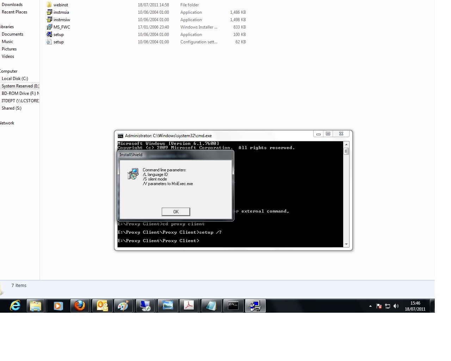This screenshot has height=361, width=451.
Task: Click Command Prompt scrollbar up arrow
Action: click(346, 145)
